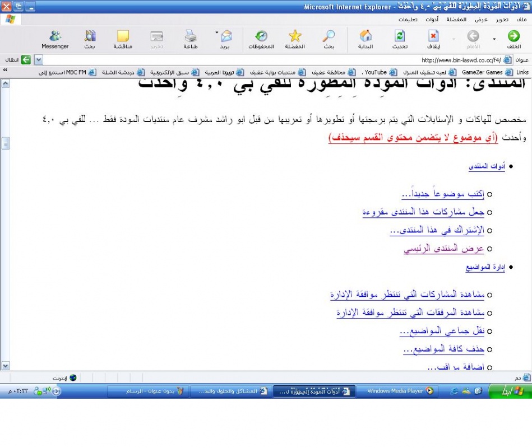
Task: Go to Home (البداية) house icon
Action: 366,37
